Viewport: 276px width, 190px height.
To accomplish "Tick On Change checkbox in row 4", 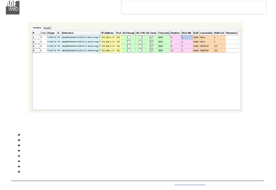I will tap(128, 51).
